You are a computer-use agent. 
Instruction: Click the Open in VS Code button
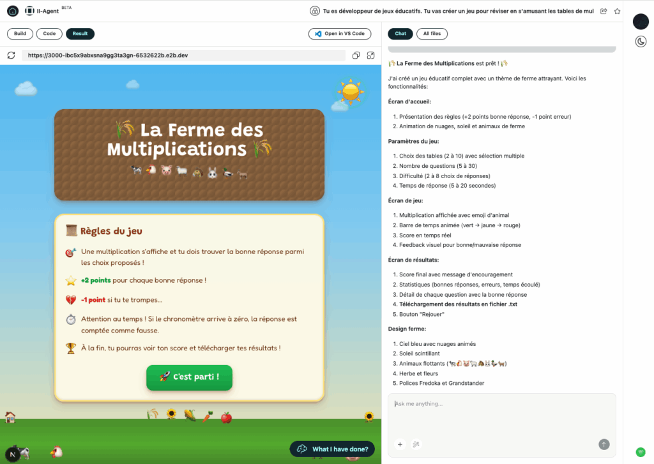click(340, 34)
